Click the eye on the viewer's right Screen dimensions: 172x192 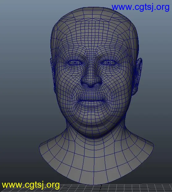[x=109, y=63]
